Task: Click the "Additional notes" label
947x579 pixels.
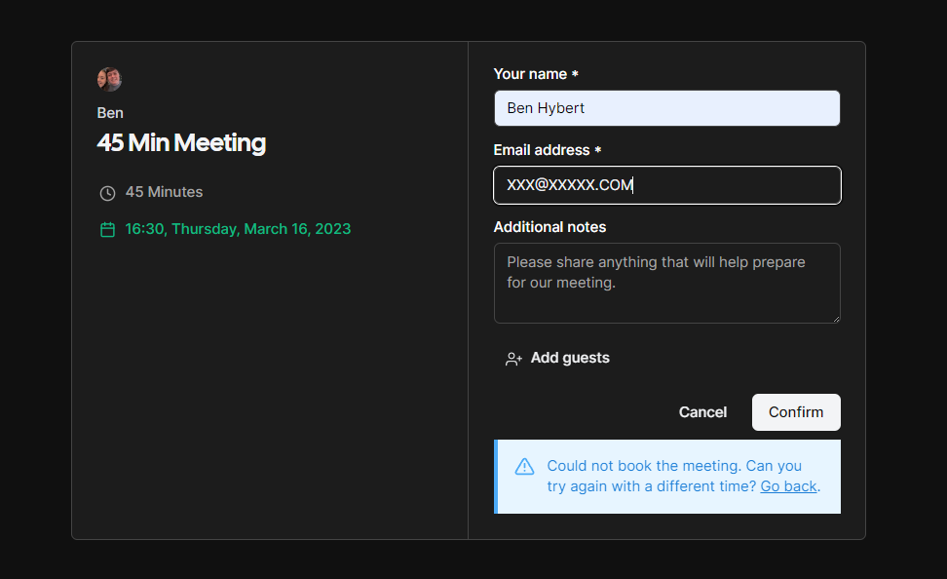Action: click(x=549, y=226)
